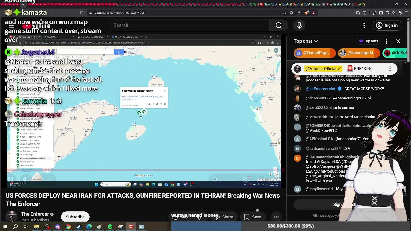This screenshot has width=411, height=231.
Task: Show the browser sidebar panel icon
Action: tap(381, 13)
